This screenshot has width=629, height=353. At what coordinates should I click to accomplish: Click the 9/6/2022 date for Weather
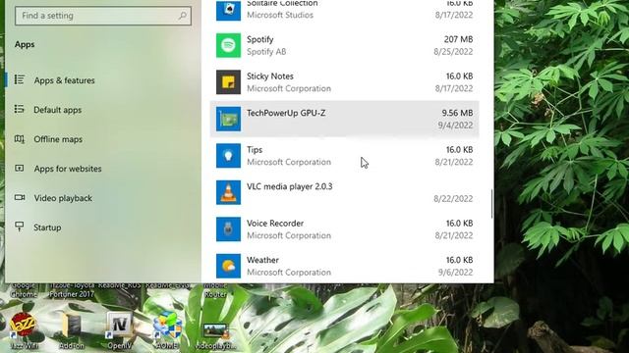455,273
